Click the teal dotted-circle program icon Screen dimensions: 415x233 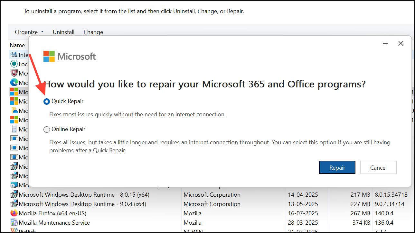coord(14,64)
